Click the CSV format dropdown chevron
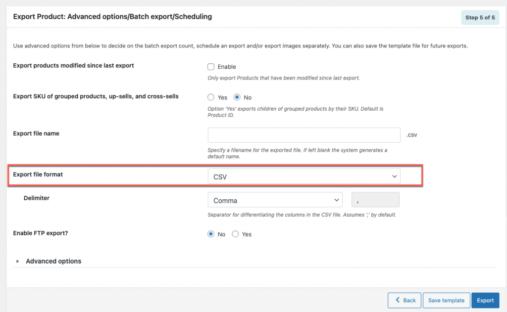The width and height of the screenshot is (507, 312). coord(394,177)
